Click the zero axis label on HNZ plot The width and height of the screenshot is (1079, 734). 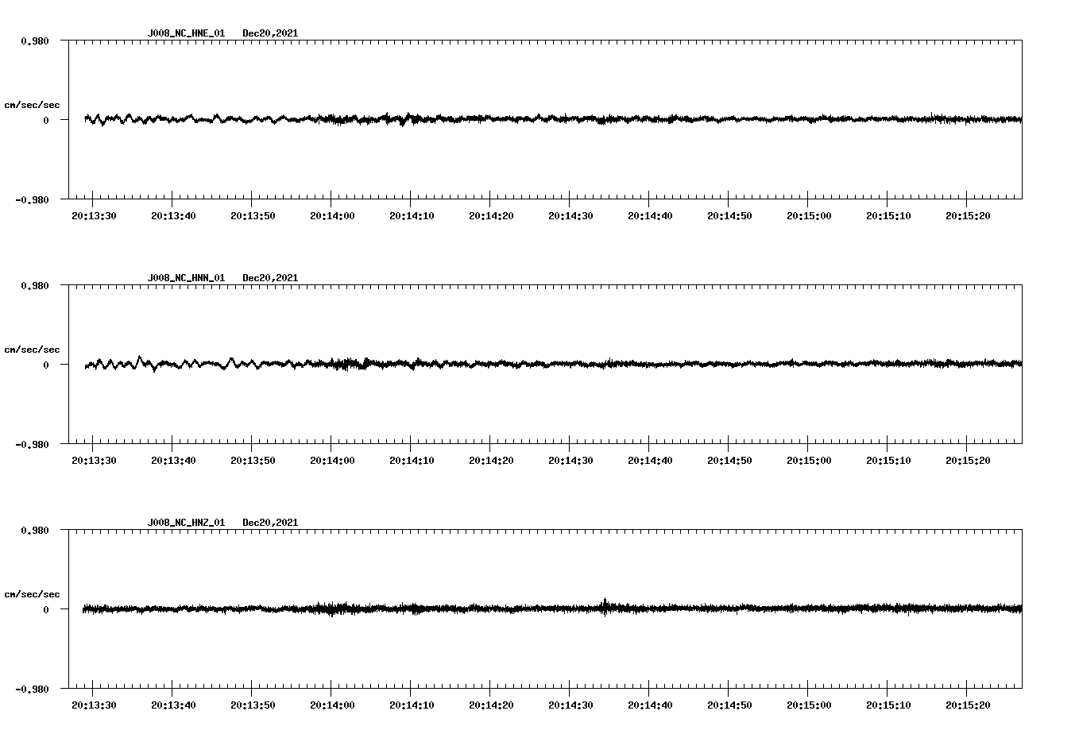coord(46,610)
